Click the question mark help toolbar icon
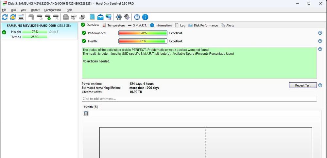Screen dimensions: 327x158 coord(137,17)
